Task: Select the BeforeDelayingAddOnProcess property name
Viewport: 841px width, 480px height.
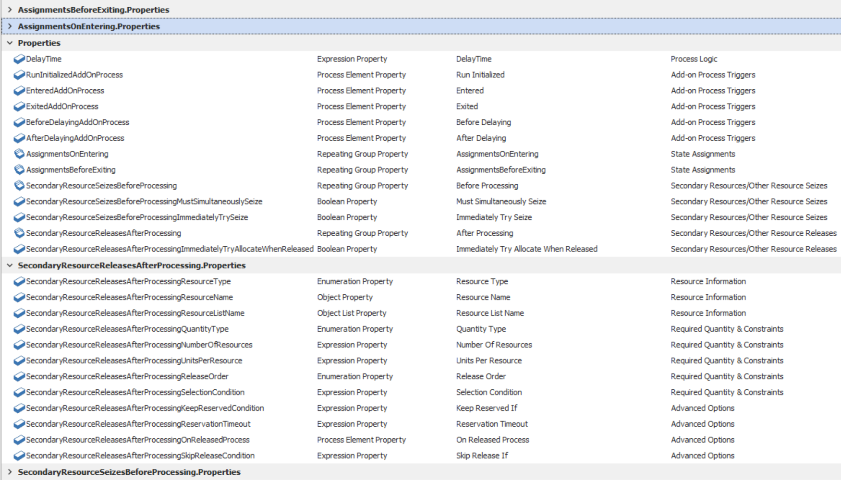Action: (x=78, y=122)
